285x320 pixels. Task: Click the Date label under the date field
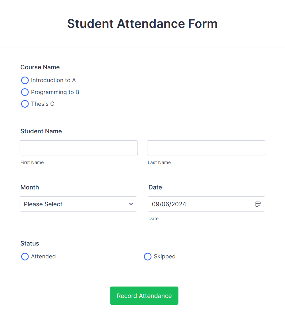[154, 219]
